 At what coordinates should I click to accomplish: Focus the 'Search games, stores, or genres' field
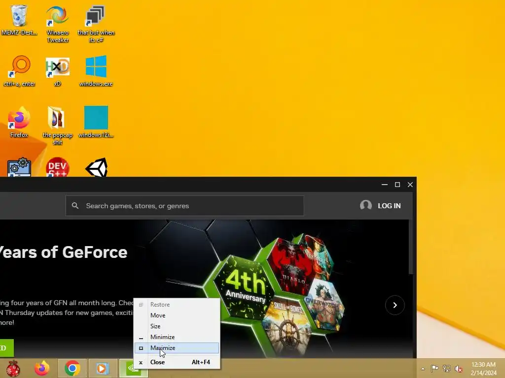coord(185,206)
